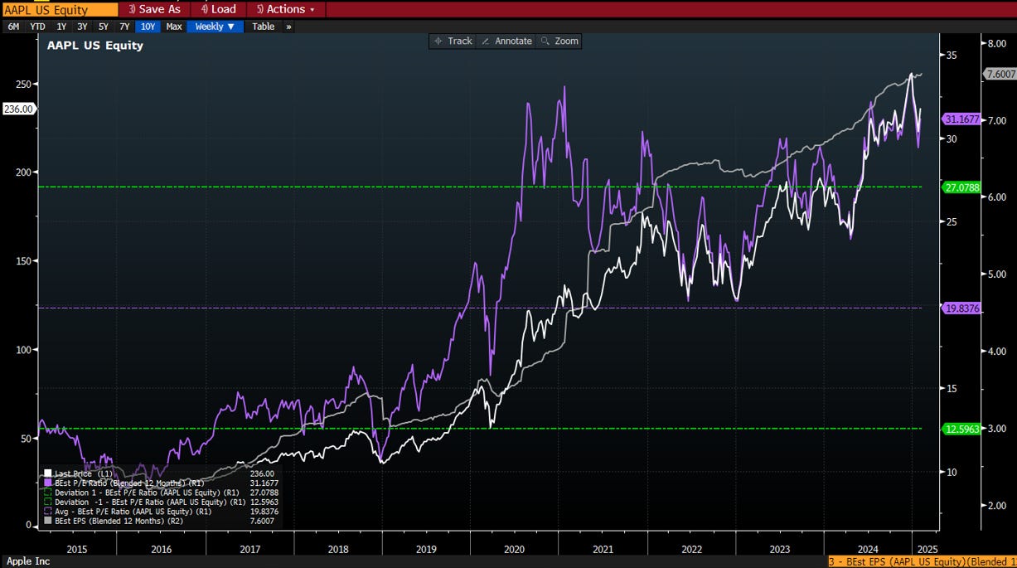This screenshot has height=568, width=1017.
Task: Click the Deviation -1 green dashed legend swatch
Action: click(48, 502)
